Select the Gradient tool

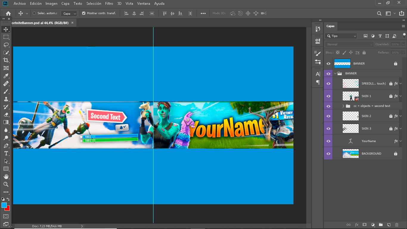[6, 122]
